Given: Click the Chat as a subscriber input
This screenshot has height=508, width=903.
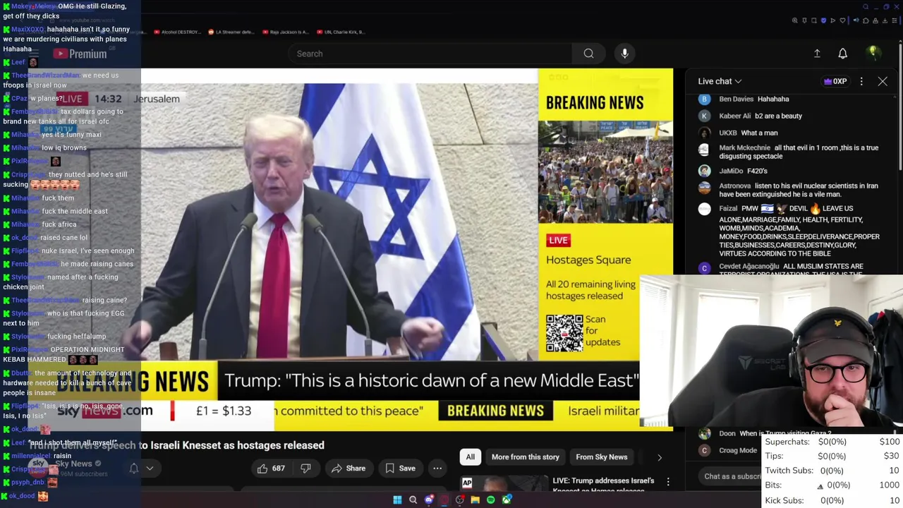Looking at the screenshot, I should tap(731, 476).
